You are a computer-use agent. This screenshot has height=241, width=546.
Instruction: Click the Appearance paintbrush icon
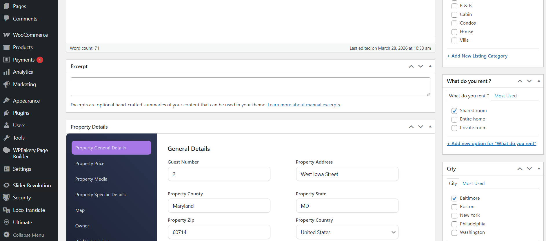pos(6,101)
